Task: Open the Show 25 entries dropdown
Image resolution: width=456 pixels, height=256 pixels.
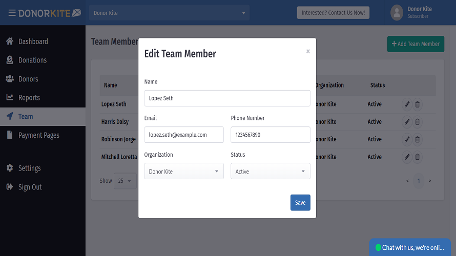Action: [125, 181]
